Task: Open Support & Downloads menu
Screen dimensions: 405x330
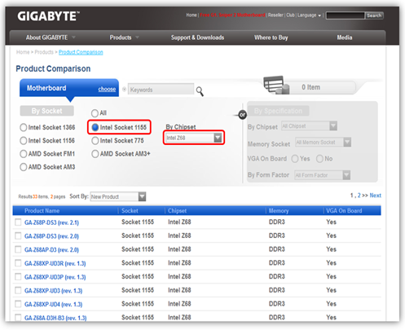Action: coord(197,37)
